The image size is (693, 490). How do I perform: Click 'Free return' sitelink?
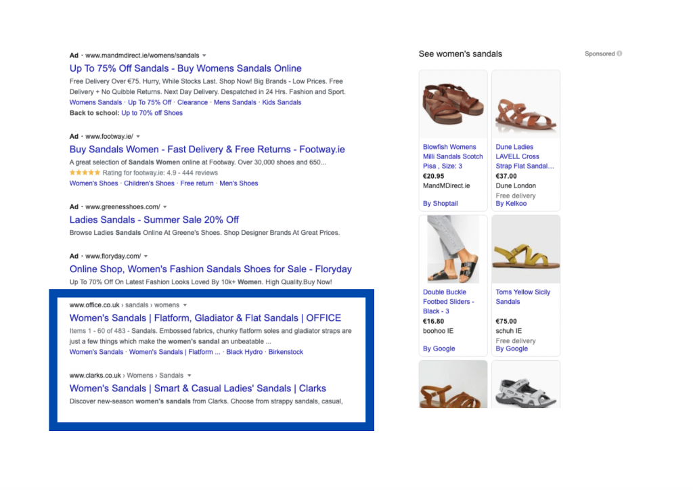click(197, 183)
